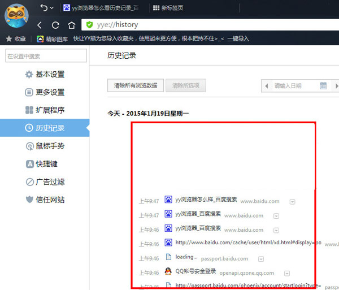Go back with the back arrow

(x=39, y=25)
